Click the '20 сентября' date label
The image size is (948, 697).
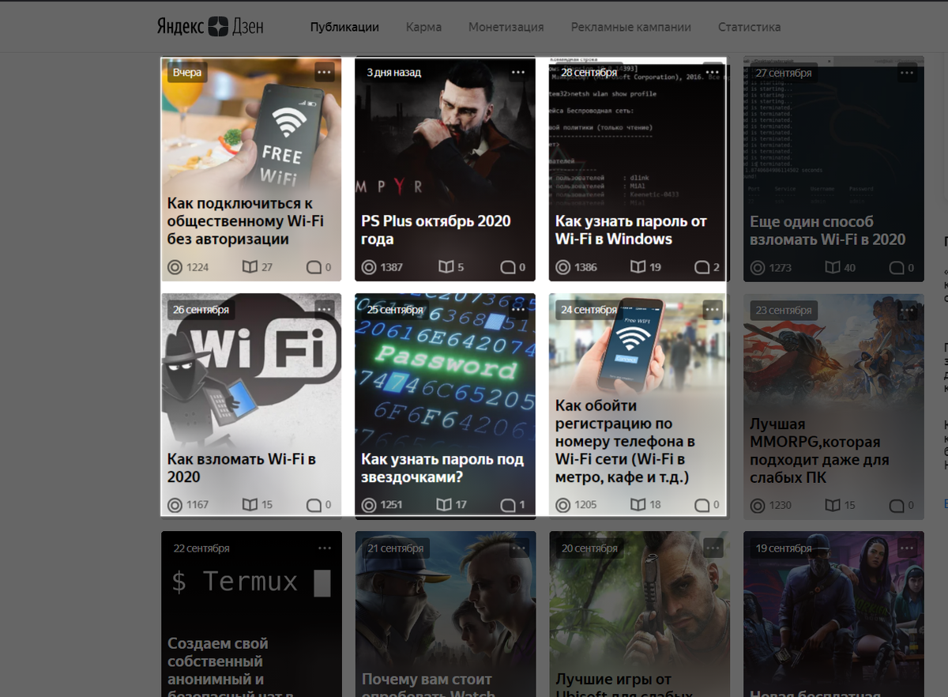[589, 548]
